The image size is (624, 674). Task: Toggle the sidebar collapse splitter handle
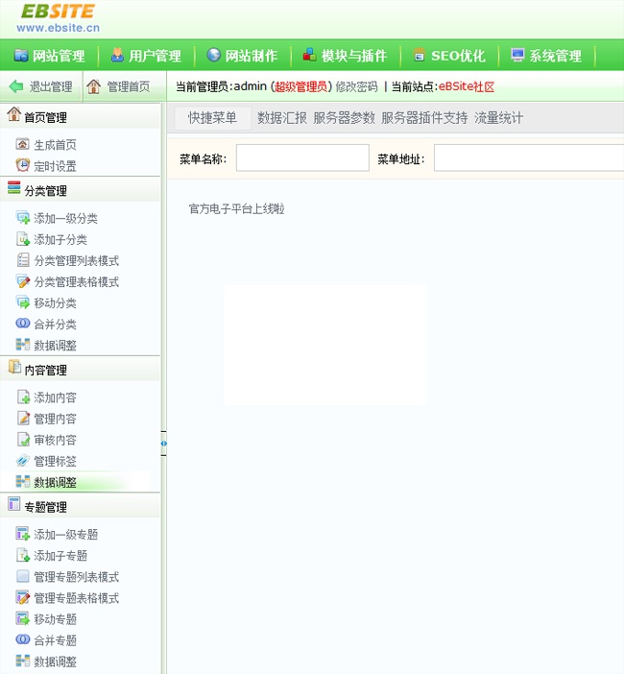(x=163, y=444)
